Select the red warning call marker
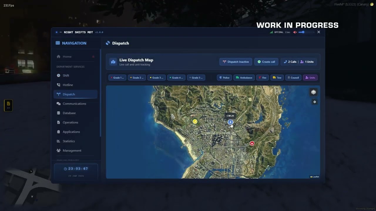 (x=252, y=143)
